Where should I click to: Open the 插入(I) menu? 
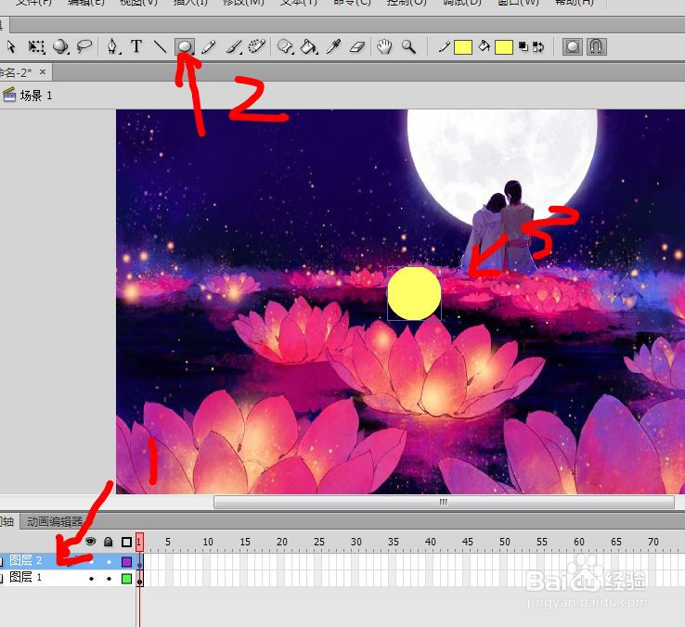[x=190, y=3]
